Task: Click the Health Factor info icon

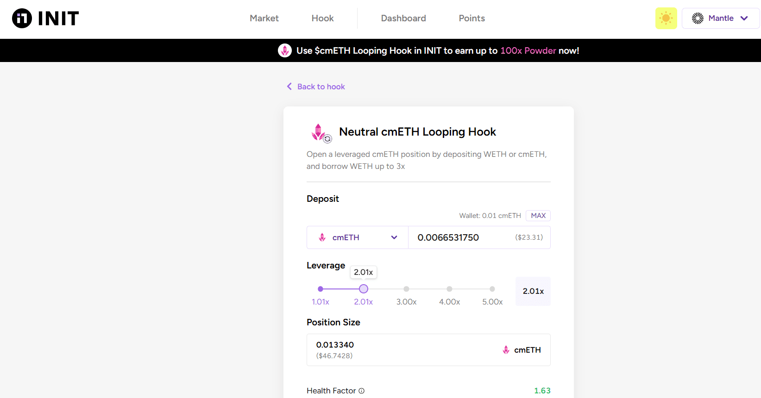Action: [x=362, y=391]
